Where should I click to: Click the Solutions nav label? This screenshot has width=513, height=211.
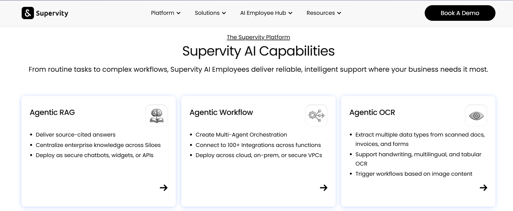[x=207, y=13]
